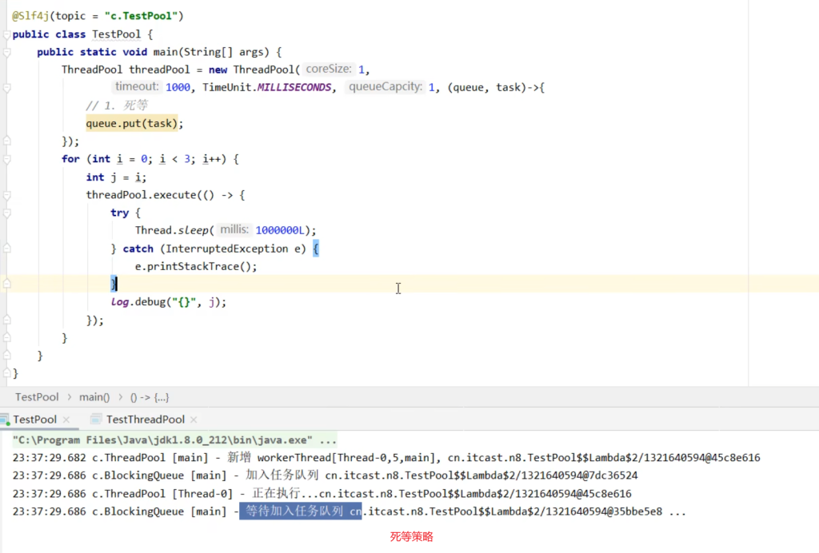This screenshot has height=553, width=819.
Task: Collapse the TestPool class fold marker
Action: coord(6,34)
